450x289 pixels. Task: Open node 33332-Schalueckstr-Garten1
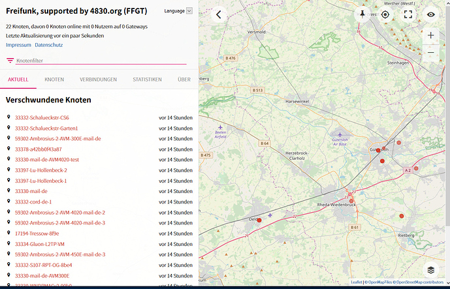46,128
